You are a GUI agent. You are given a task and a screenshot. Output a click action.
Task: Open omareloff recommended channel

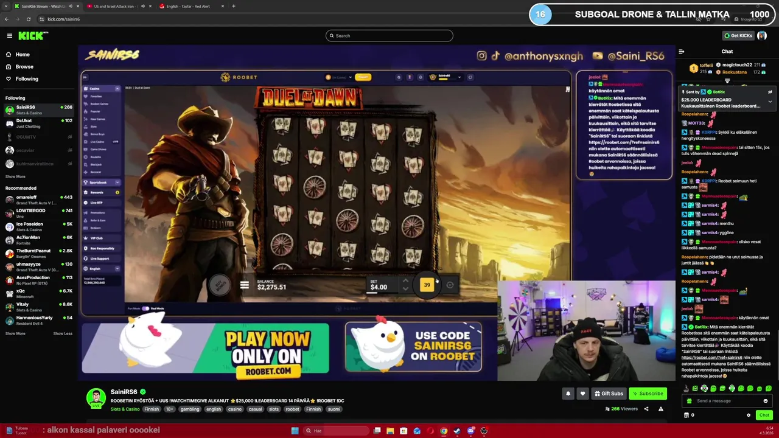pyautogui.click(x=38, y=200)
